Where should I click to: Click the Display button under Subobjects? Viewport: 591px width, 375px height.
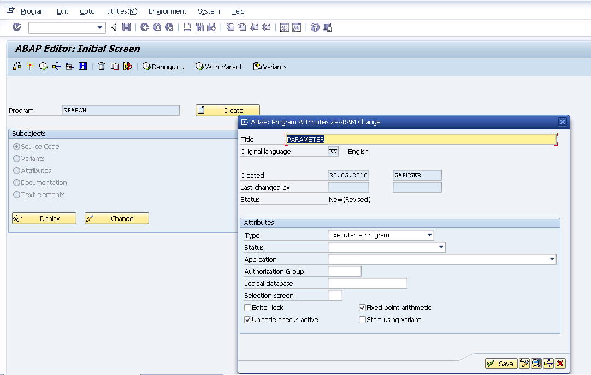click(44, 218)
